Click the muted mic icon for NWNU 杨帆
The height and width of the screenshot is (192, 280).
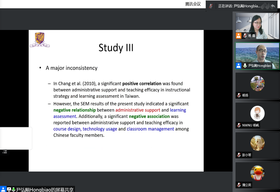click(x=239, y=125)
